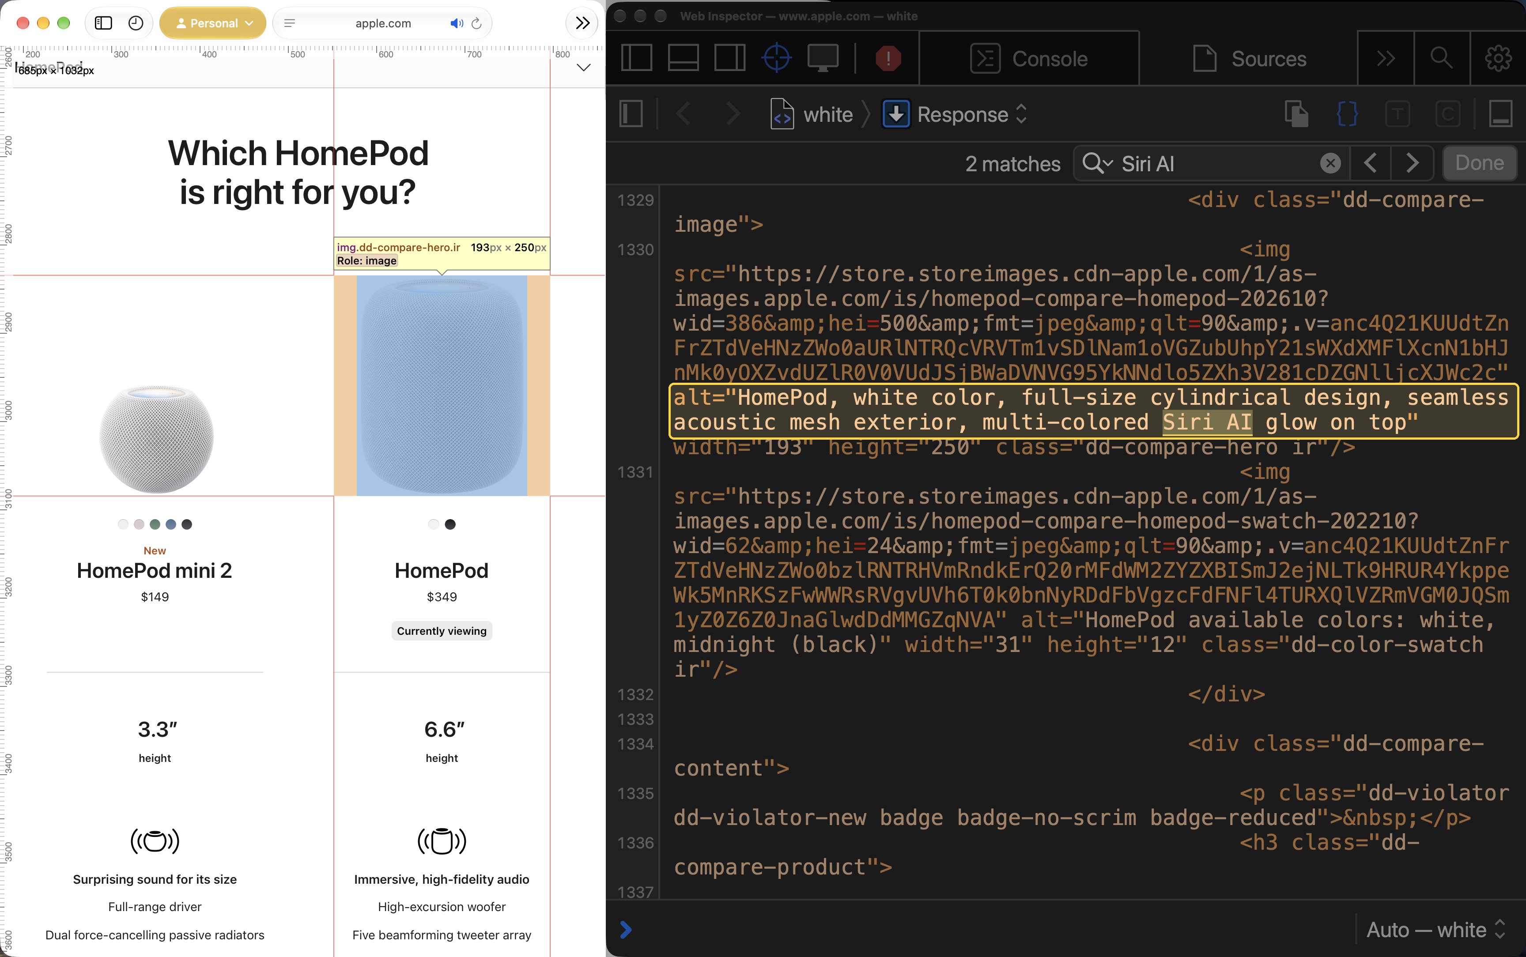This screenshot has width=1526, height=957.
Task: Toggle pretty print curly braces
Action: (1347, 115)
